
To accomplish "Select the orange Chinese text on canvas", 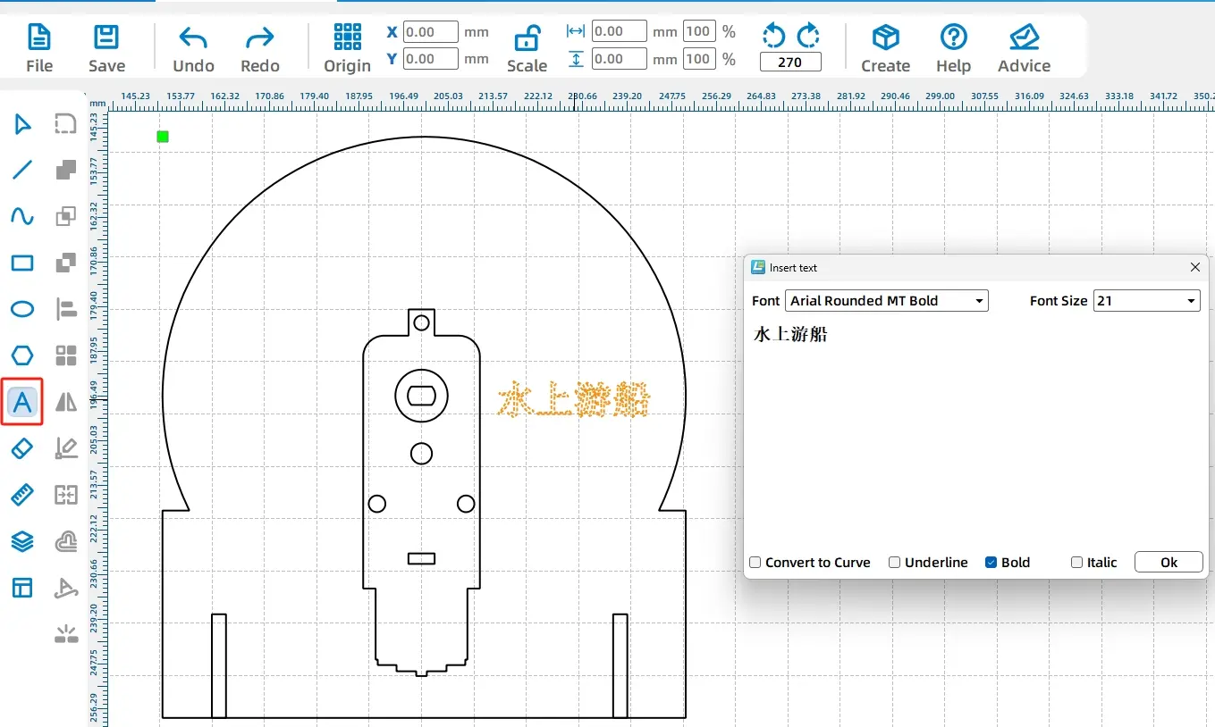I will point(573,399).
